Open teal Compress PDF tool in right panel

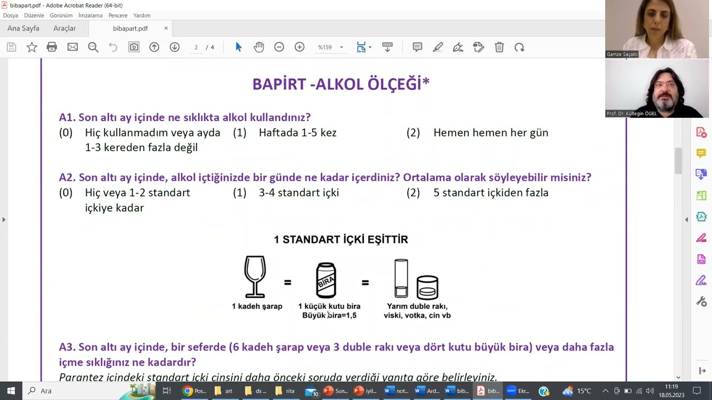coord(701,217)
